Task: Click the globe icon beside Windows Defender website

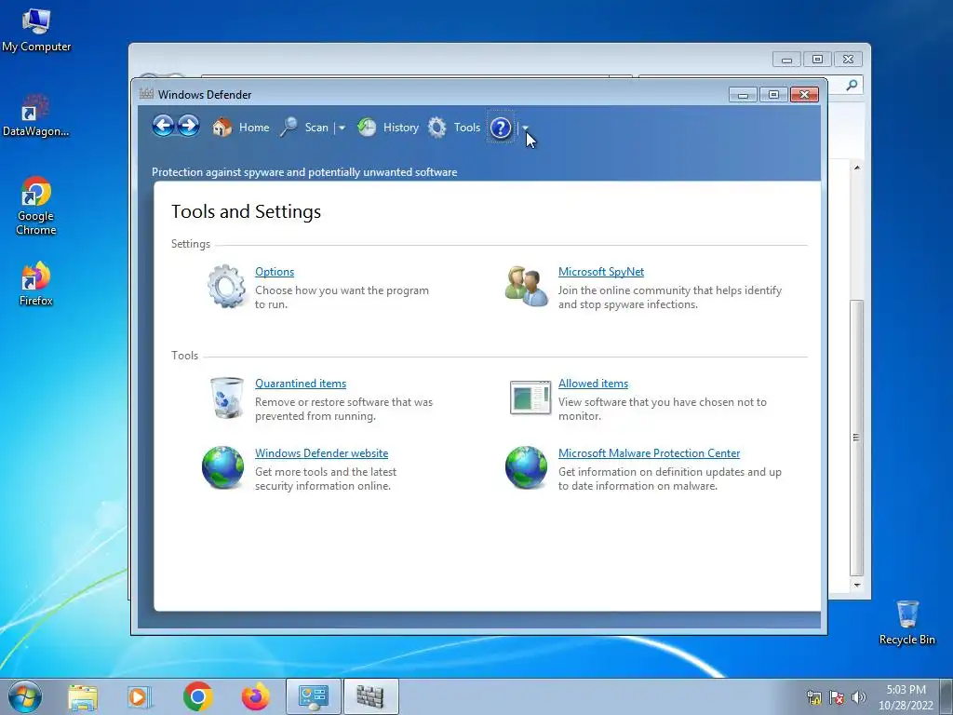Action: coord(223,467)
